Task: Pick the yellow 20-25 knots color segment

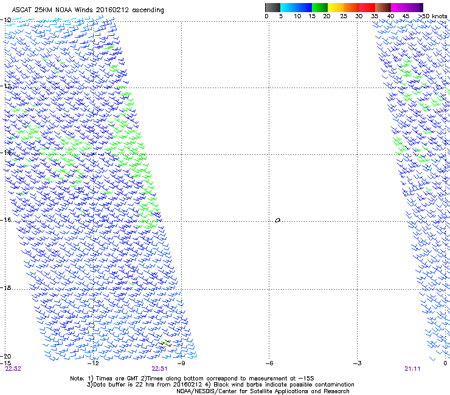Action: pyautogui.click(x=336, y=7)
